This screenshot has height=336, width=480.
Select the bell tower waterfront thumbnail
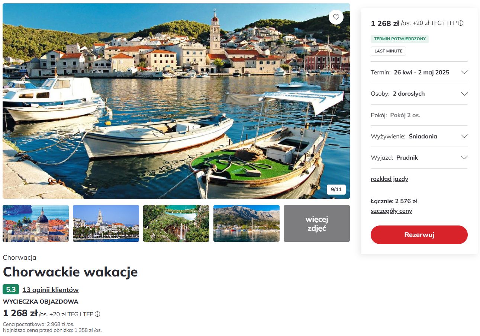click(x=106, y=223)
